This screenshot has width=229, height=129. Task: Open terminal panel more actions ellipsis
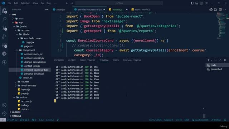click(215, 60)
